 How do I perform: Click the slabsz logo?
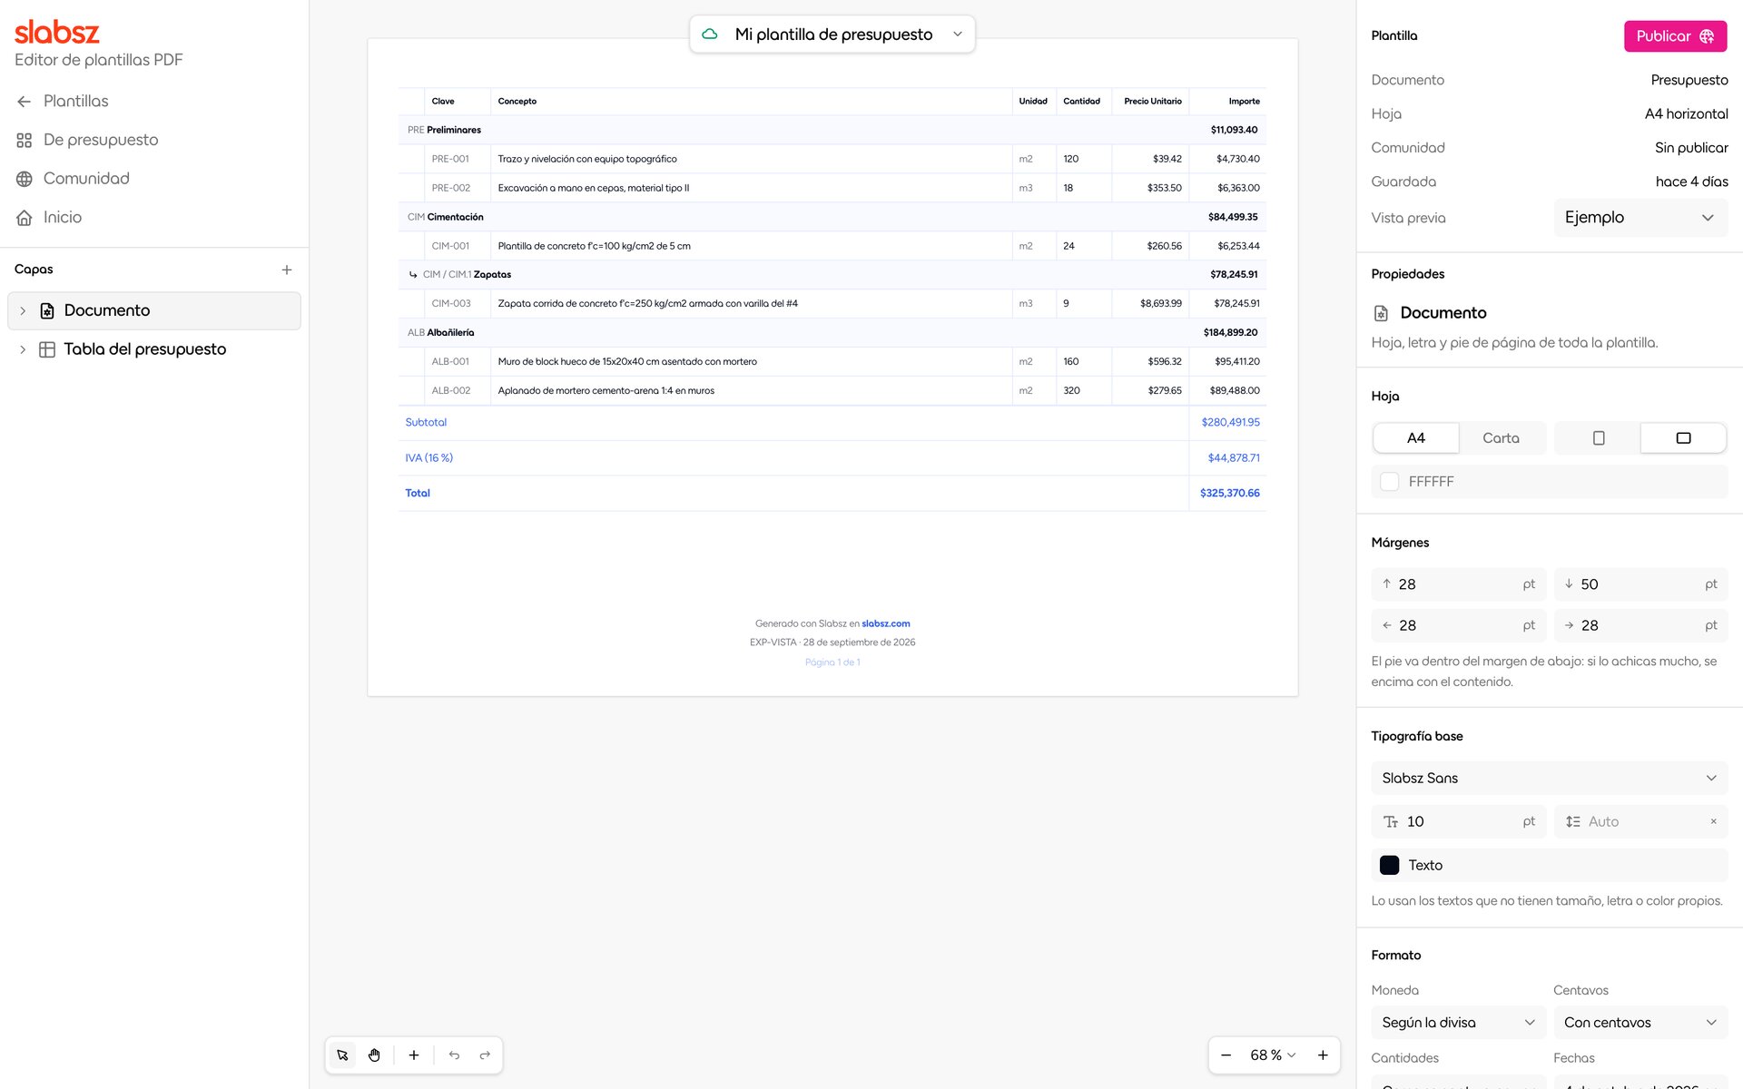tap(56, 32)
